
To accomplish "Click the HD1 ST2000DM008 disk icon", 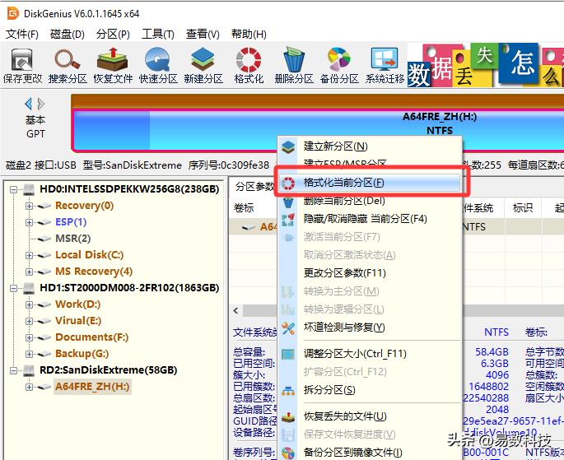I will pyautogui.click(x=29, y=288).
